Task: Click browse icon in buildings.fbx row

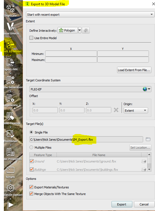Action: pyautogui.click(x=144, y=169)
